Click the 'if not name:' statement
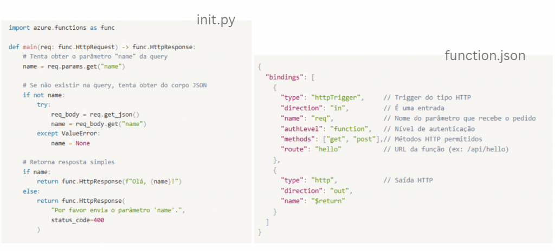555x252 pixels. 43,95
